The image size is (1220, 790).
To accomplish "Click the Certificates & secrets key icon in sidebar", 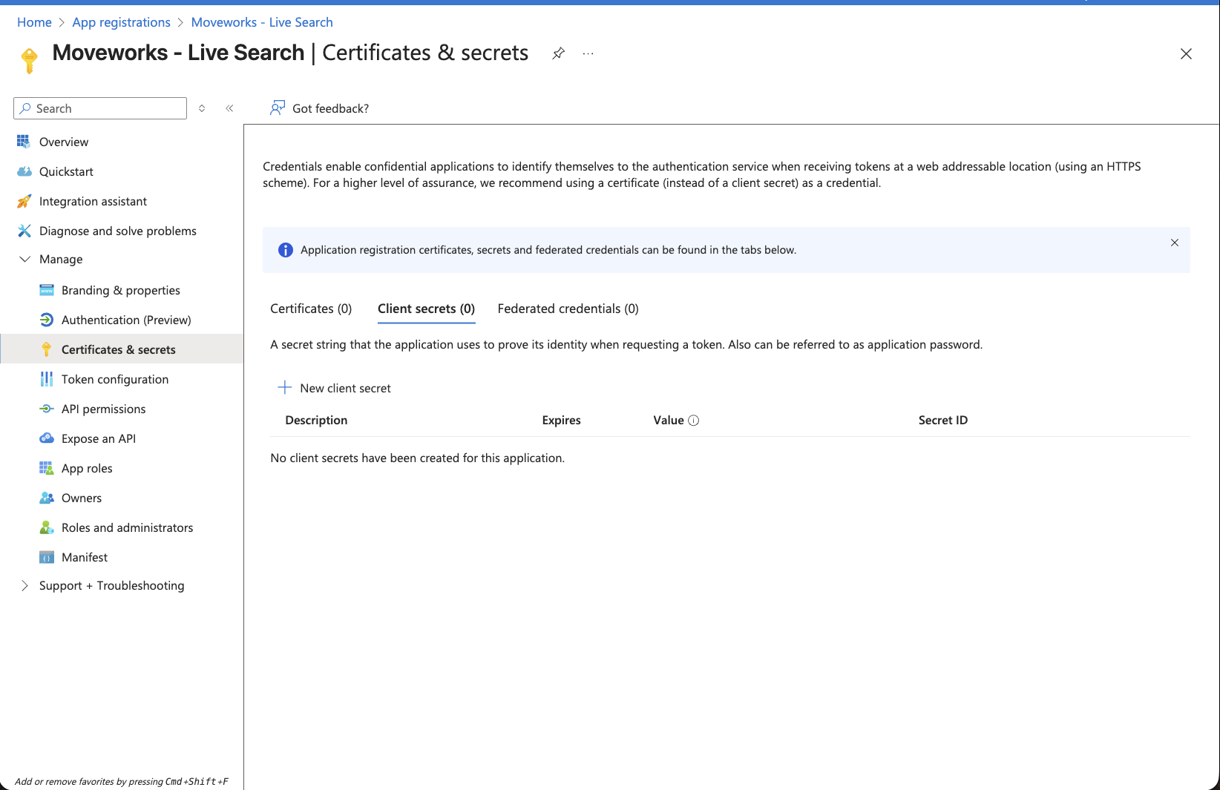I will (x=46, y=349).
